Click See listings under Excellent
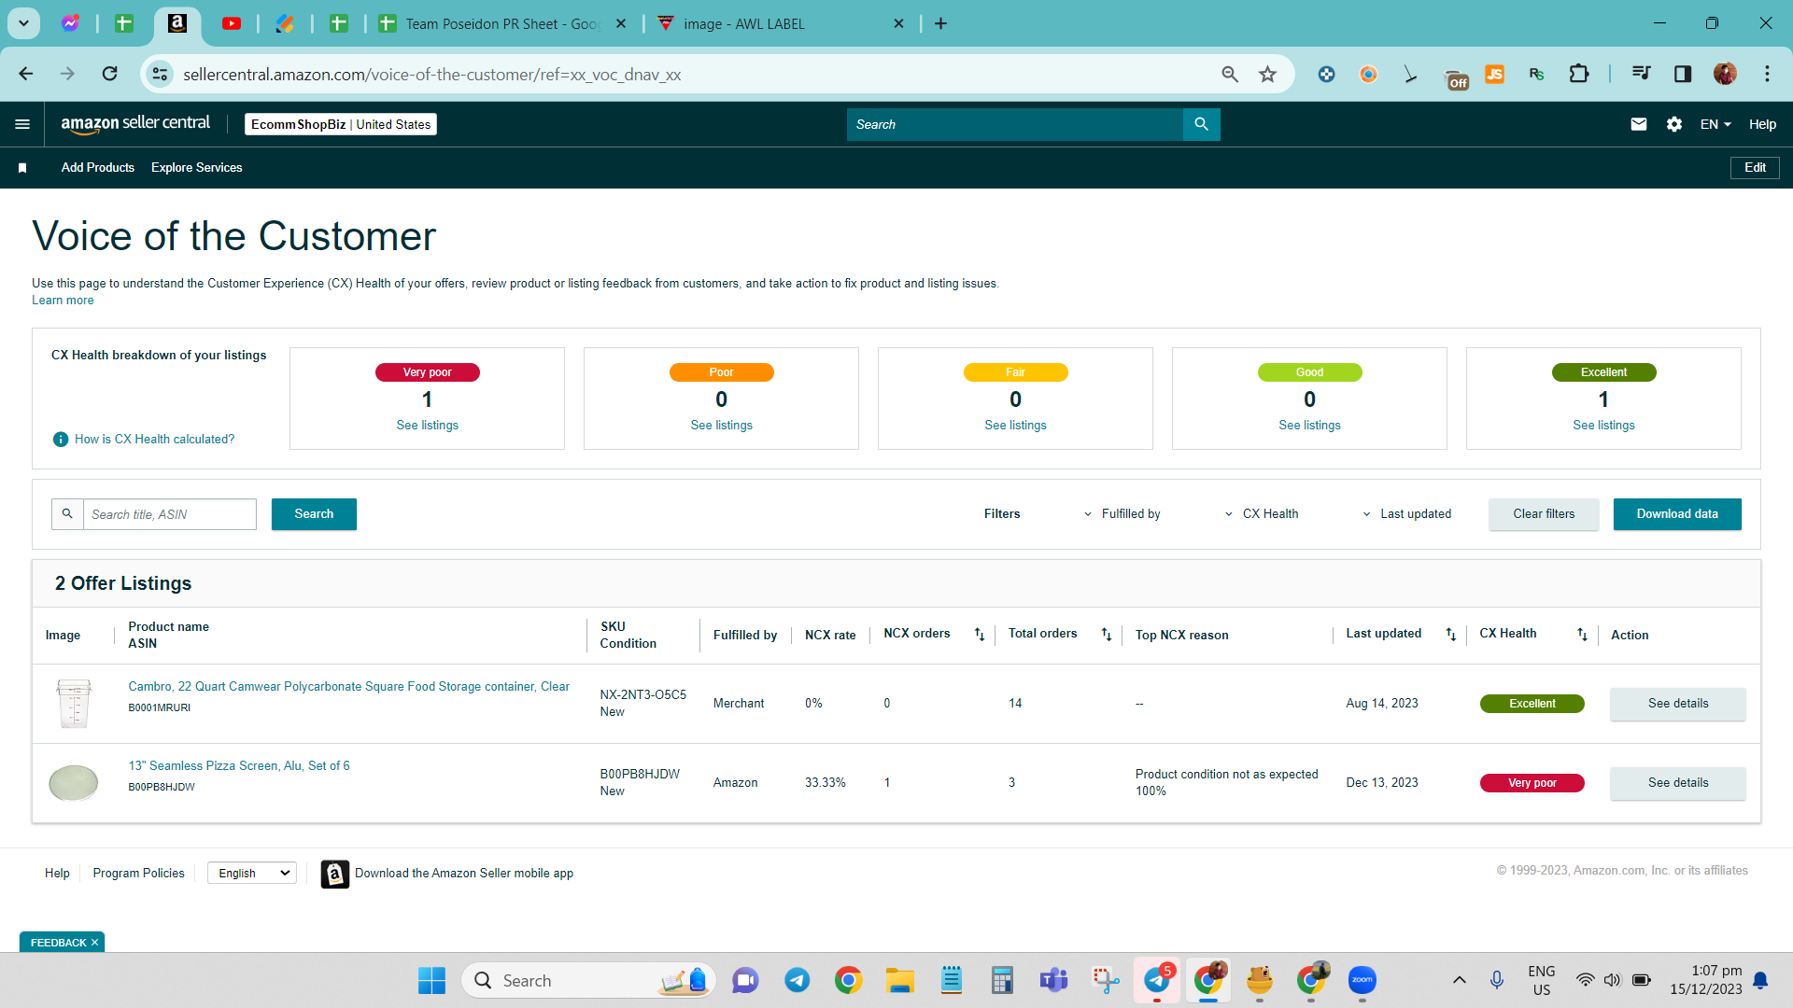The image size is (1793, 1008). tap(1604, 426)
